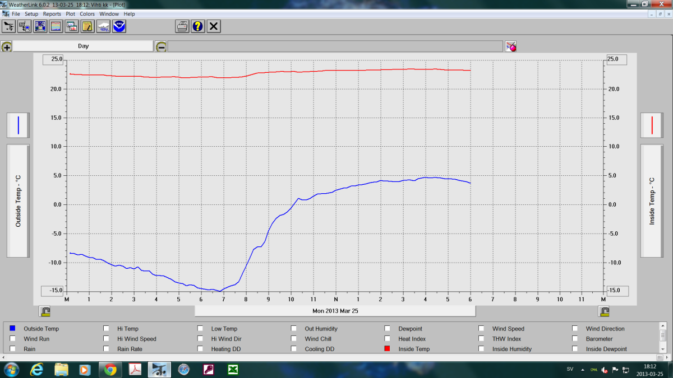
Task: Enable the Dewpoint checkbox
Action: pos(388,329)
